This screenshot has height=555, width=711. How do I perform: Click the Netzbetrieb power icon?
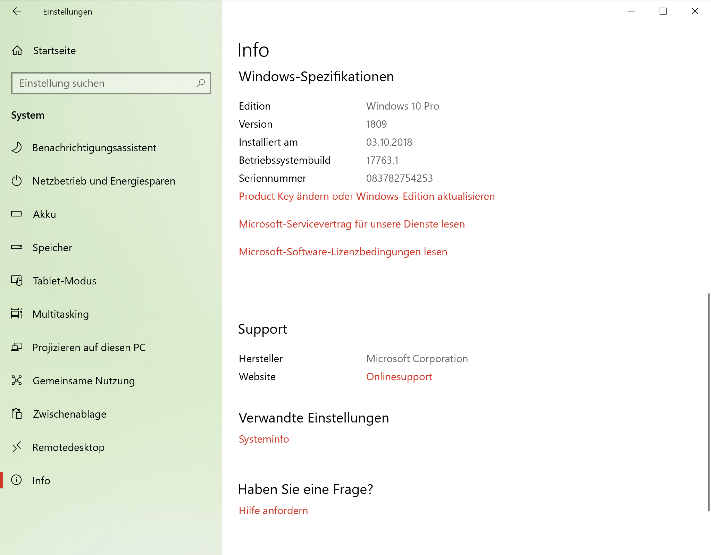17,181
